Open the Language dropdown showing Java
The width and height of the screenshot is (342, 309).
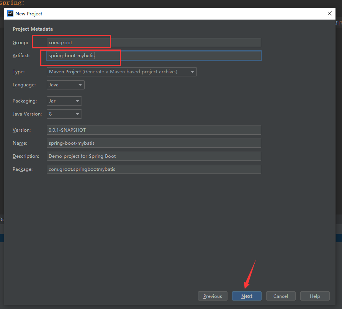click(x=65, y=85)
